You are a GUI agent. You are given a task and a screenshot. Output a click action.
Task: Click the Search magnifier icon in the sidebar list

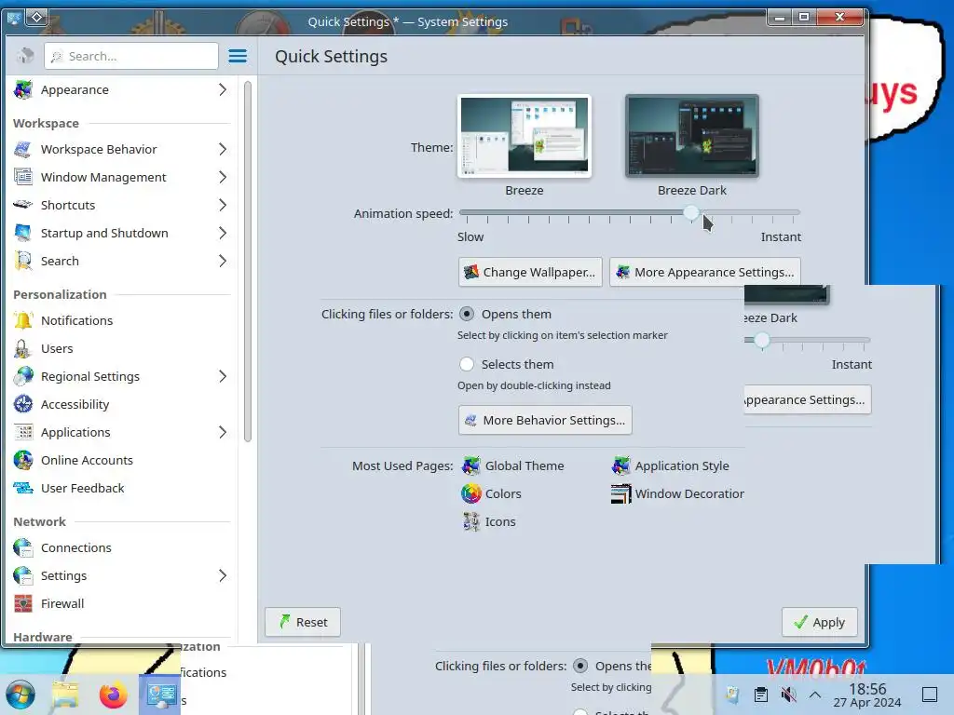(x=23, y=261)
